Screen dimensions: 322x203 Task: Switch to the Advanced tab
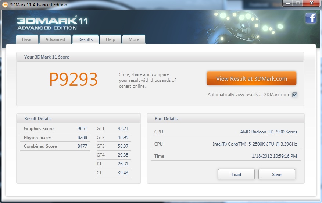[55, 39]
